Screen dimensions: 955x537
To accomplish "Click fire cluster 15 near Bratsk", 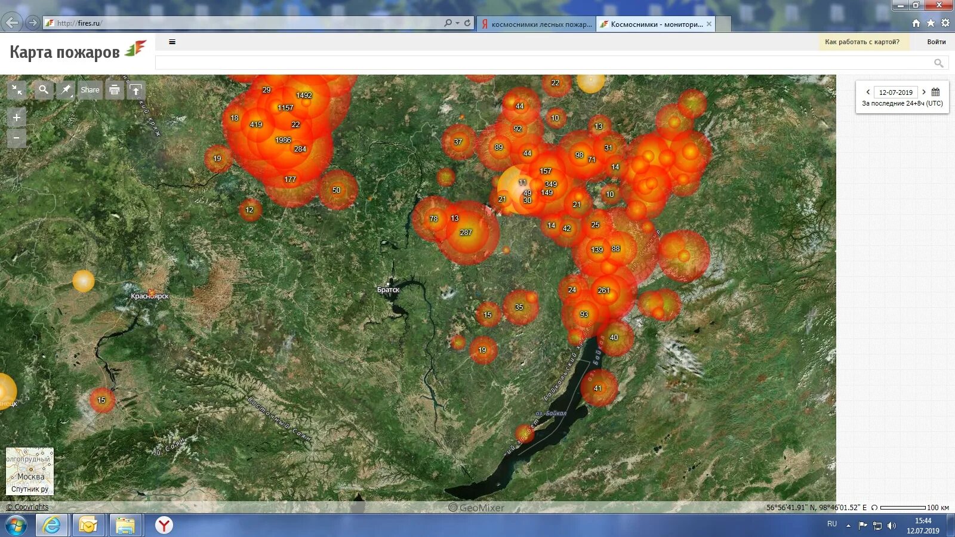I will pos(488,315).
